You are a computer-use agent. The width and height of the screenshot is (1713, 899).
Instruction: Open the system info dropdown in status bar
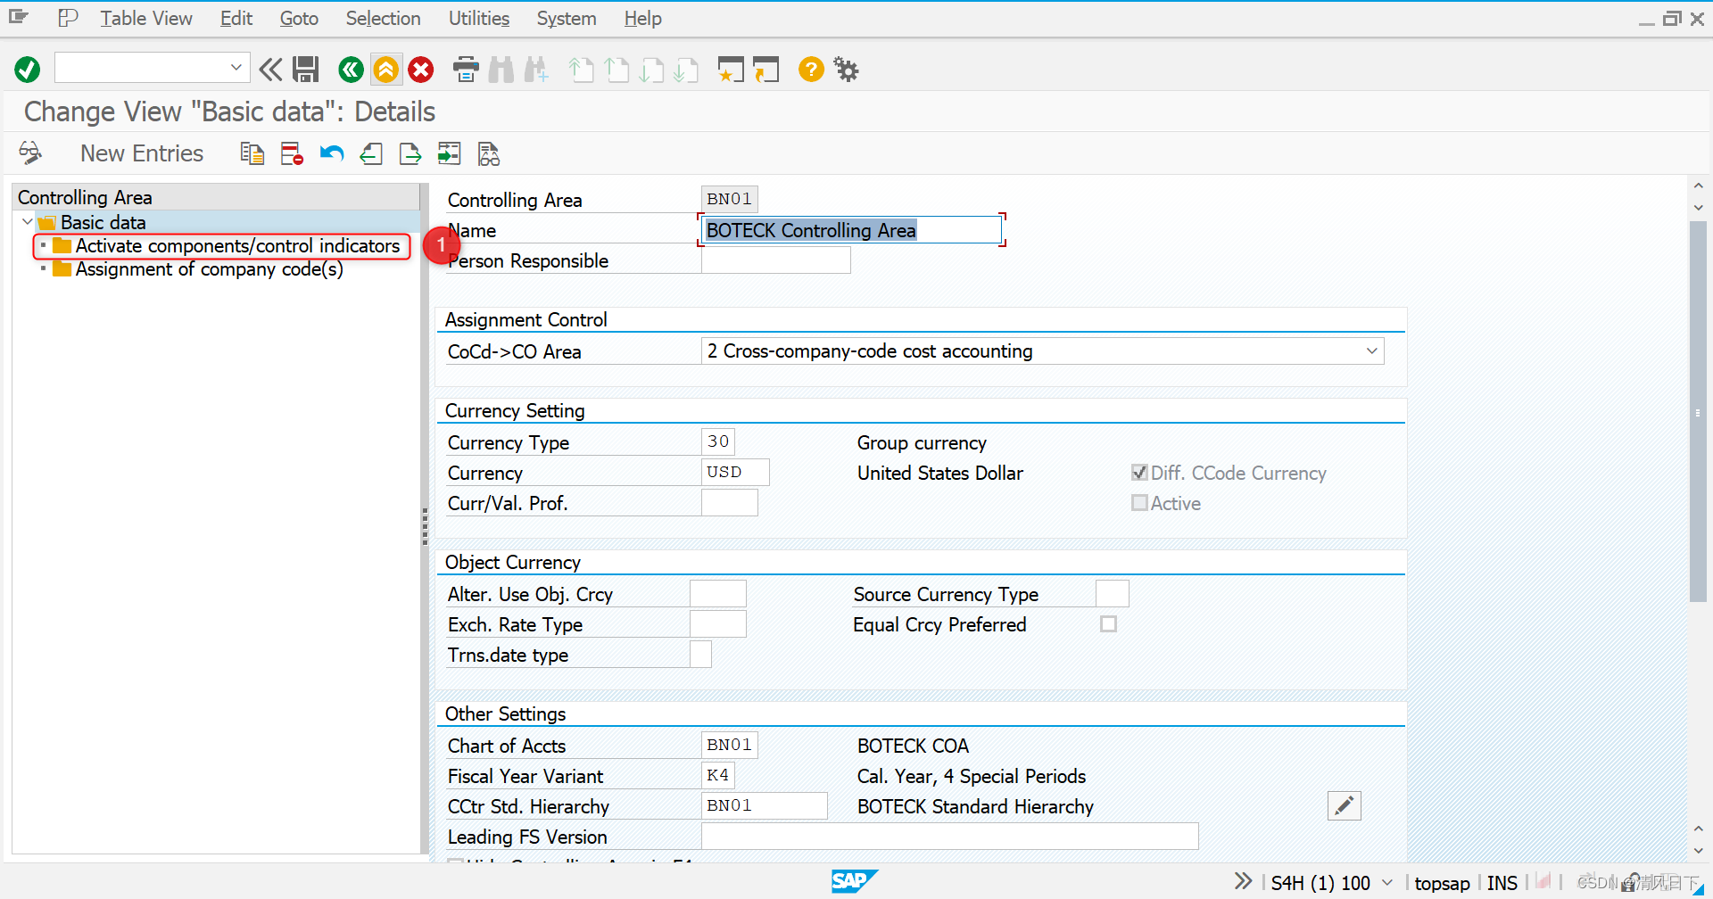coord(1386,883)
